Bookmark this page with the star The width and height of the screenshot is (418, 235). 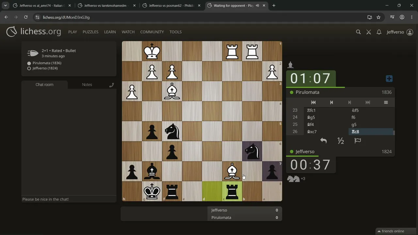tap(378, 17)
